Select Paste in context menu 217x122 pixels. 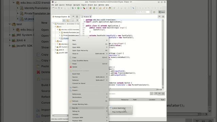[89, 64]
